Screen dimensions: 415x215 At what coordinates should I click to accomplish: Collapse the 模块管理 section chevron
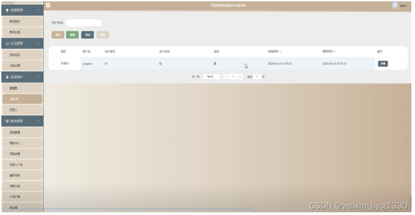pyautogui.click(x=38, y=121)
